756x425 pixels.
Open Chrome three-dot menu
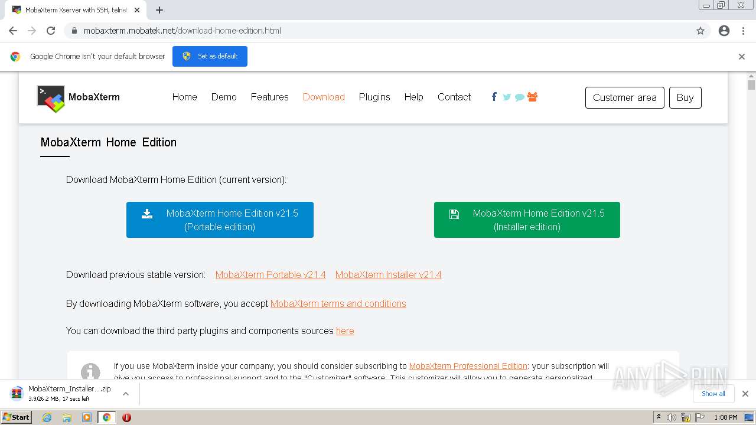click(743, 31)
